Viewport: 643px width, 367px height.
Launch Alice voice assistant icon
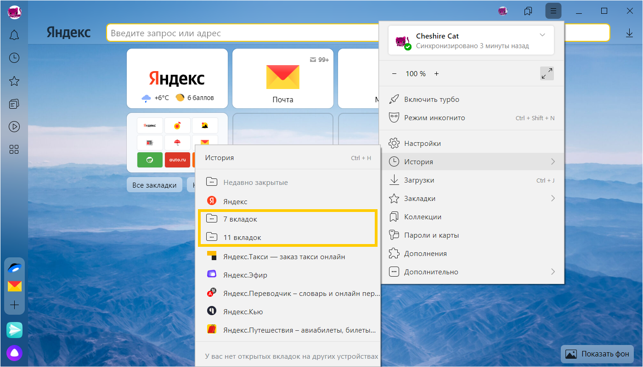(14, 353)
